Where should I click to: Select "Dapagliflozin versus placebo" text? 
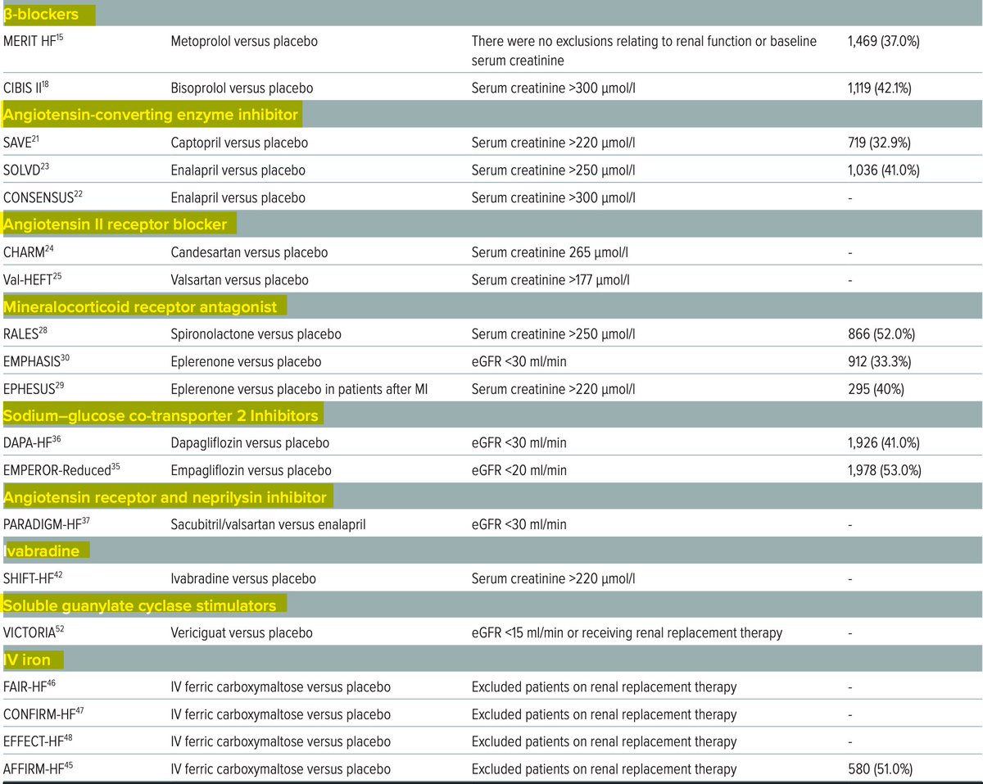tap(251, 444)
